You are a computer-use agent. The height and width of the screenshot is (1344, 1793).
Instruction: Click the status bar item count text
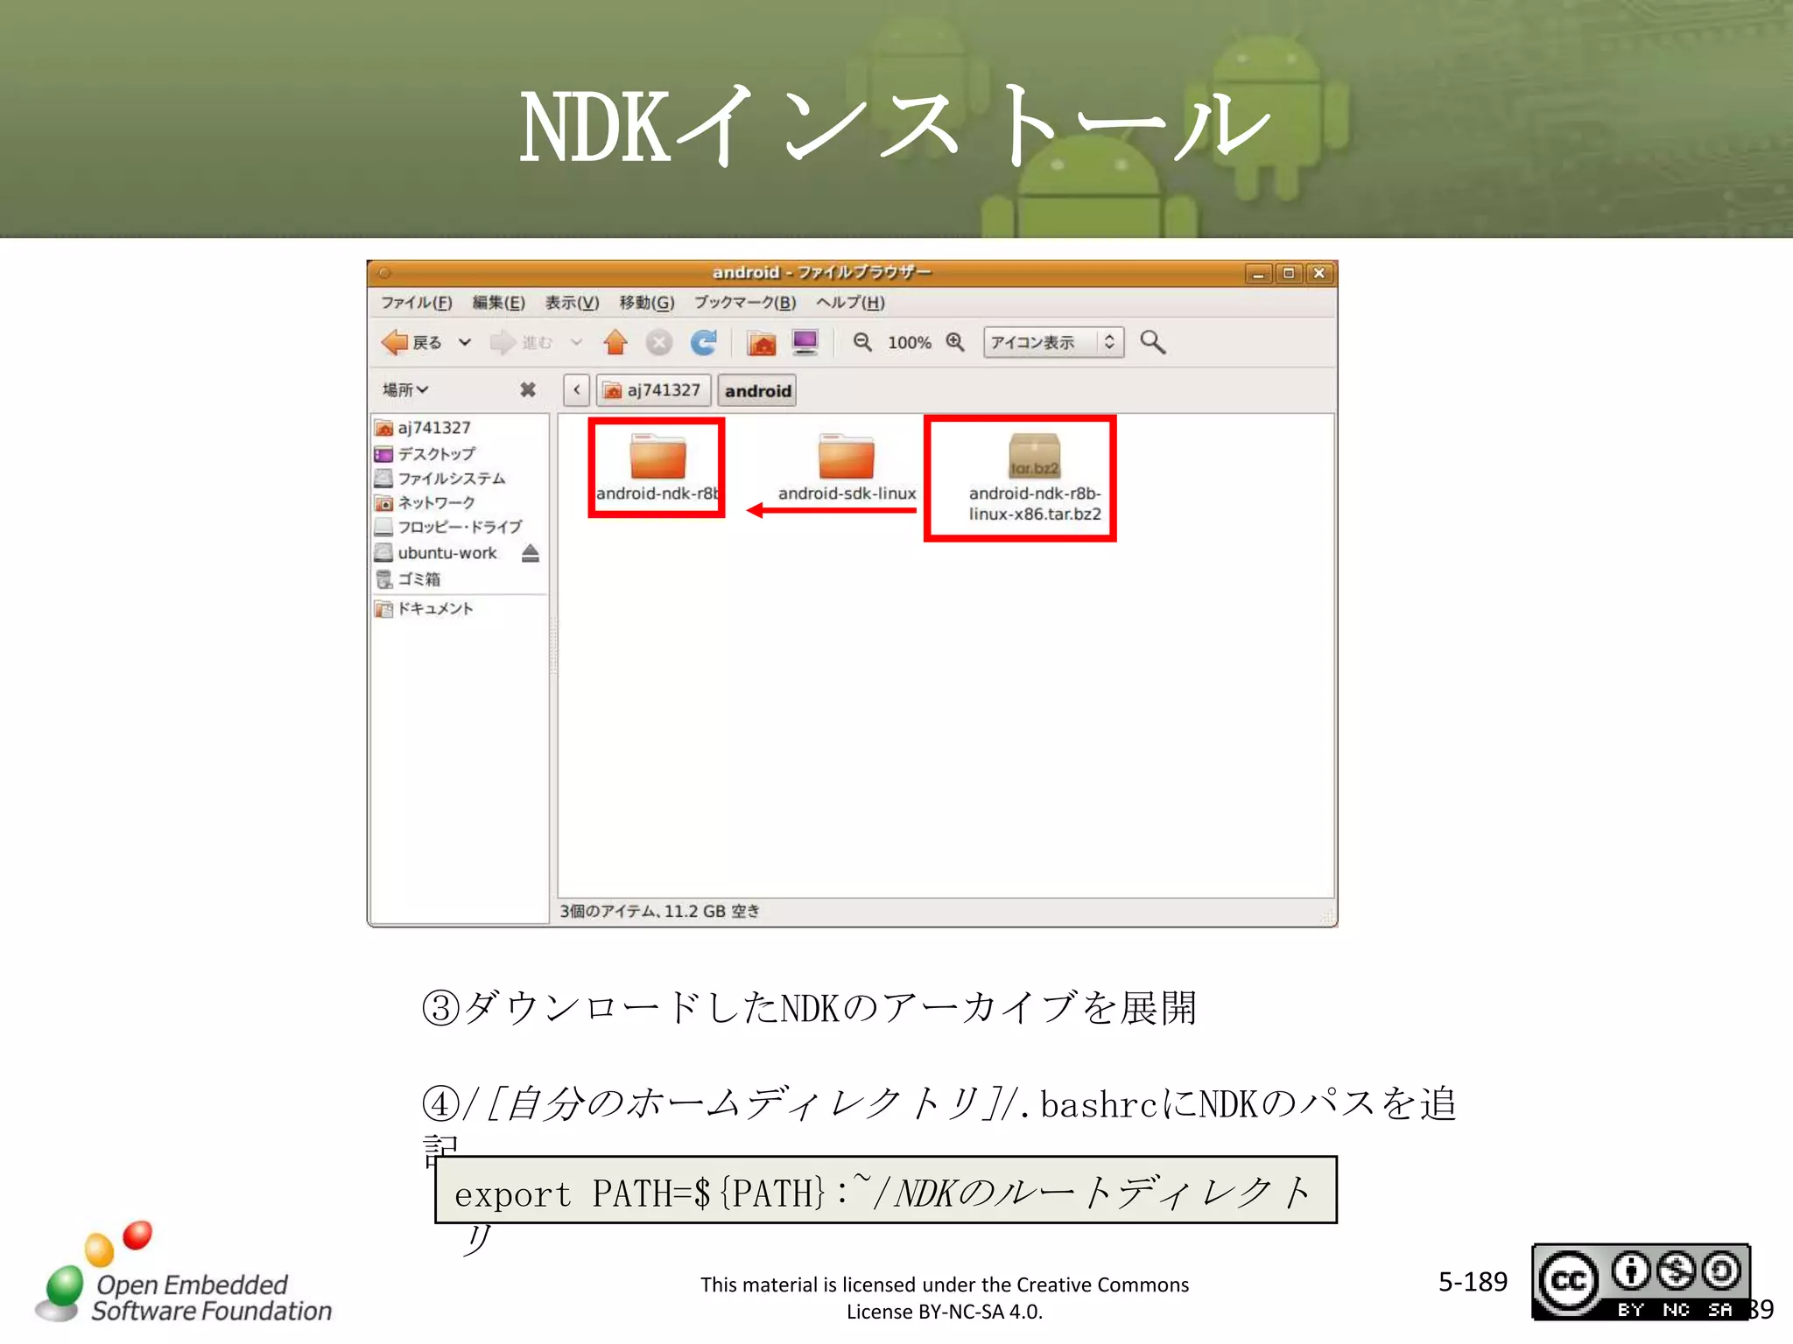(659, 911)
